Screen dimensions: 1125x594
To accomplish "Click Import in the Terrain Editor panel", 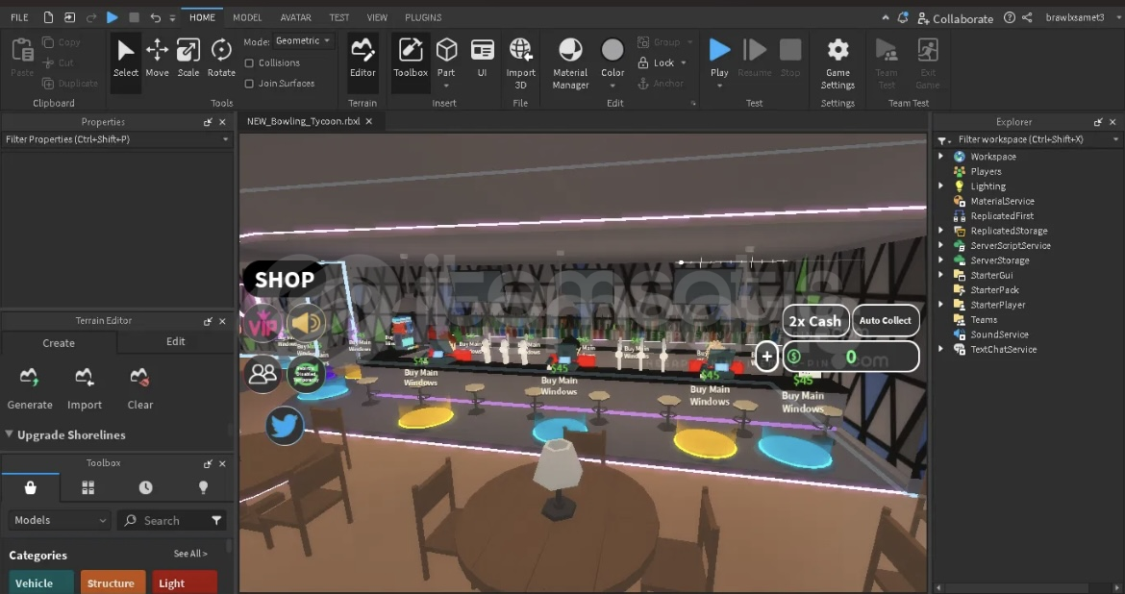I will point(84,388).
